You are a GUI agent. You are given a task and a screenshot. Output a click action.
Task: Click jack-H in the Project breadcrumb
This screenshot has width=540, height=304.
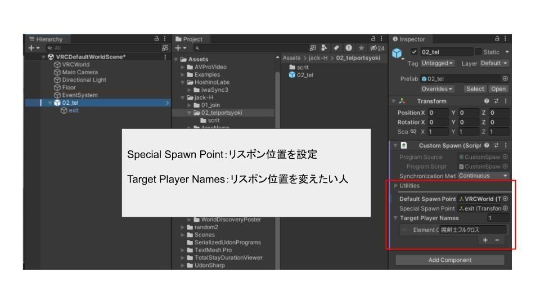click(x=318, y=58)
